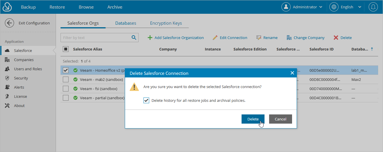
Task: Select Users and Roles in the sidebar
Action: coord(28,69)
